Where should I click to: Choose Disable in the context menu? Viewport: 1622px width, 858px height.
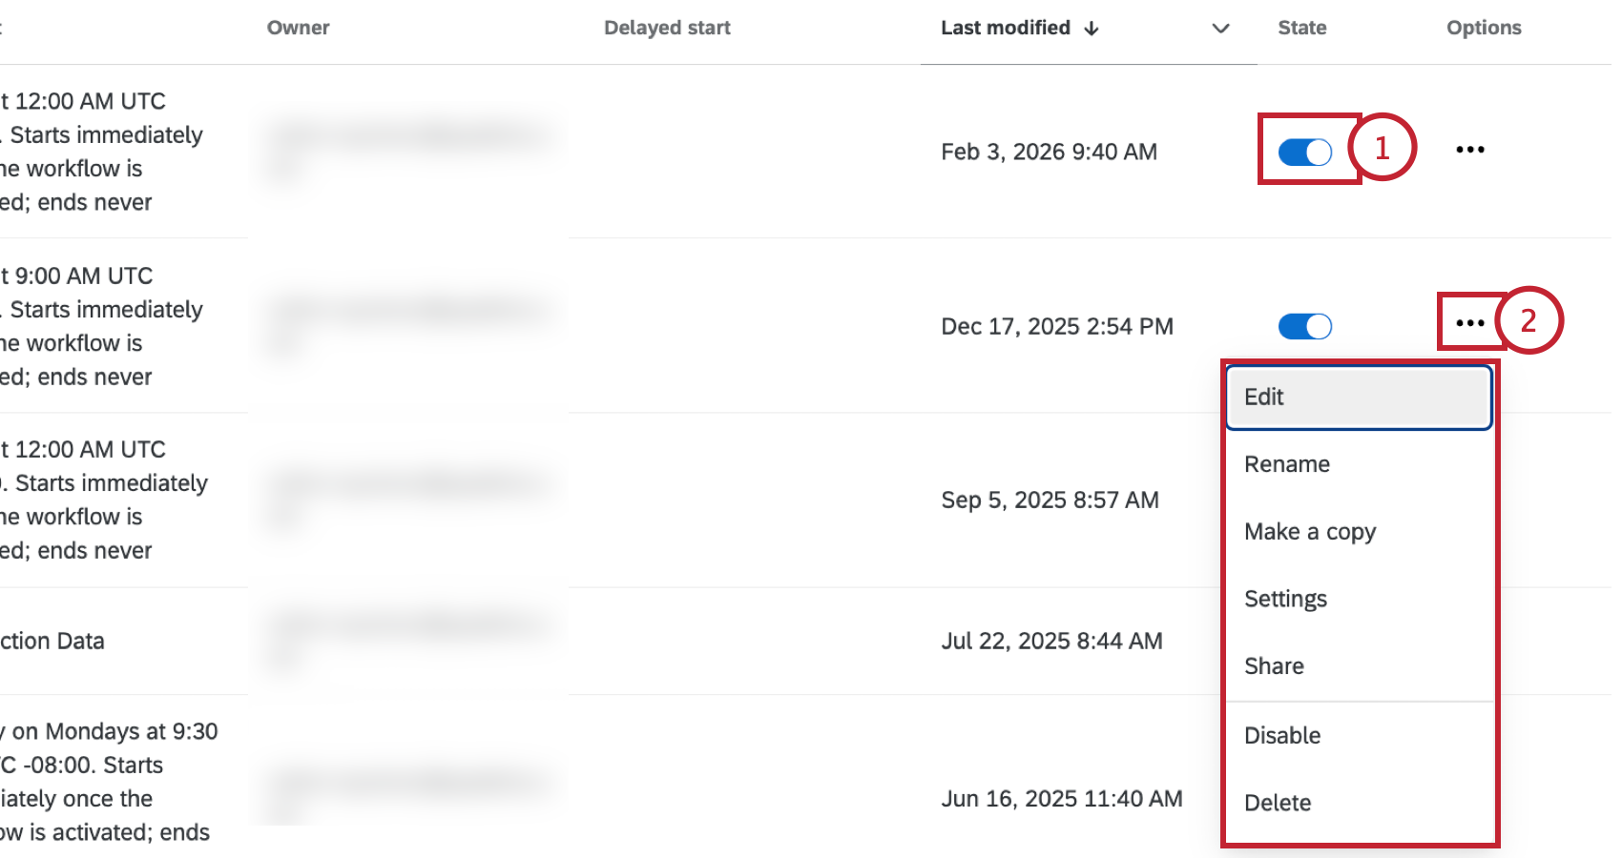[x=1281, y=735]
